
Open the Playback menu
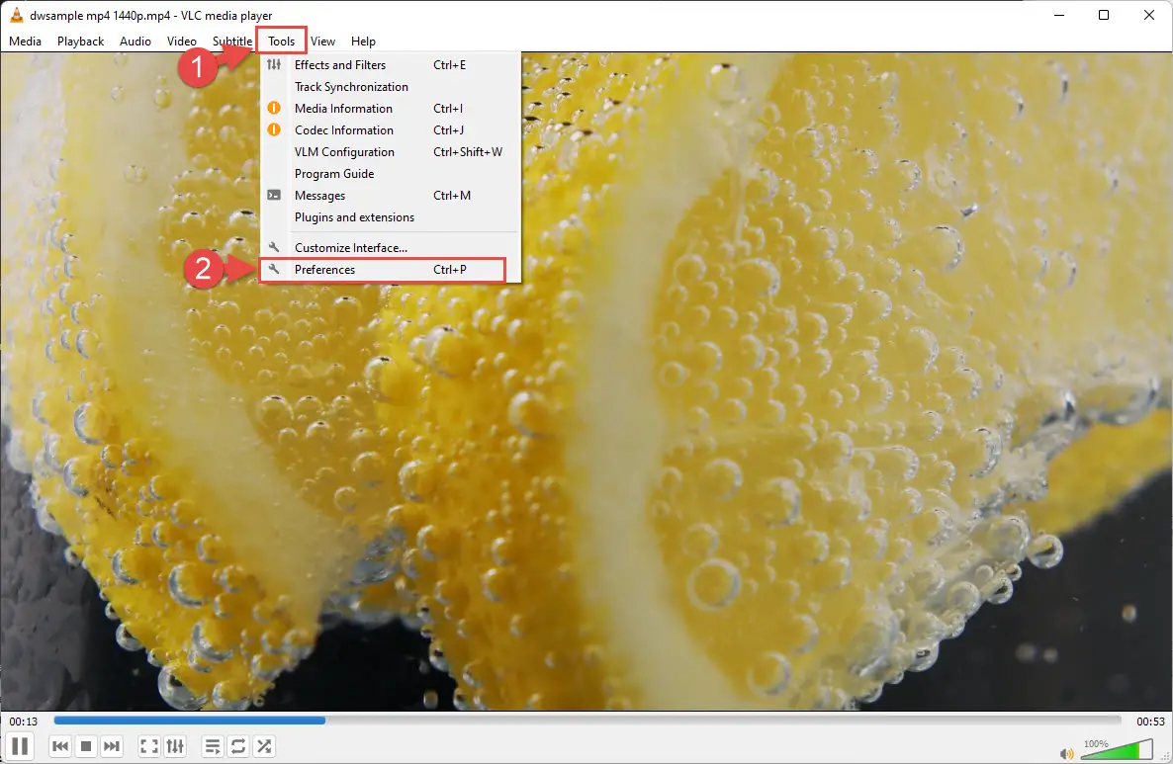pyautogui.click(x=81, y=42)
